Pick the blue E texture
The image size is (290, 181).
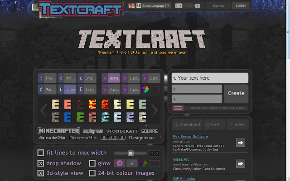(68, 117)
